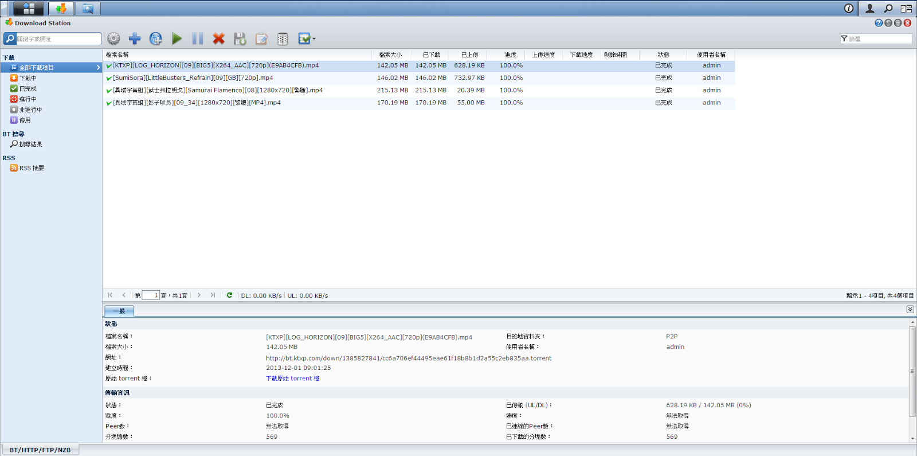Resume selected download with green play icon
The image size is (917, 456).
(177, 38)
